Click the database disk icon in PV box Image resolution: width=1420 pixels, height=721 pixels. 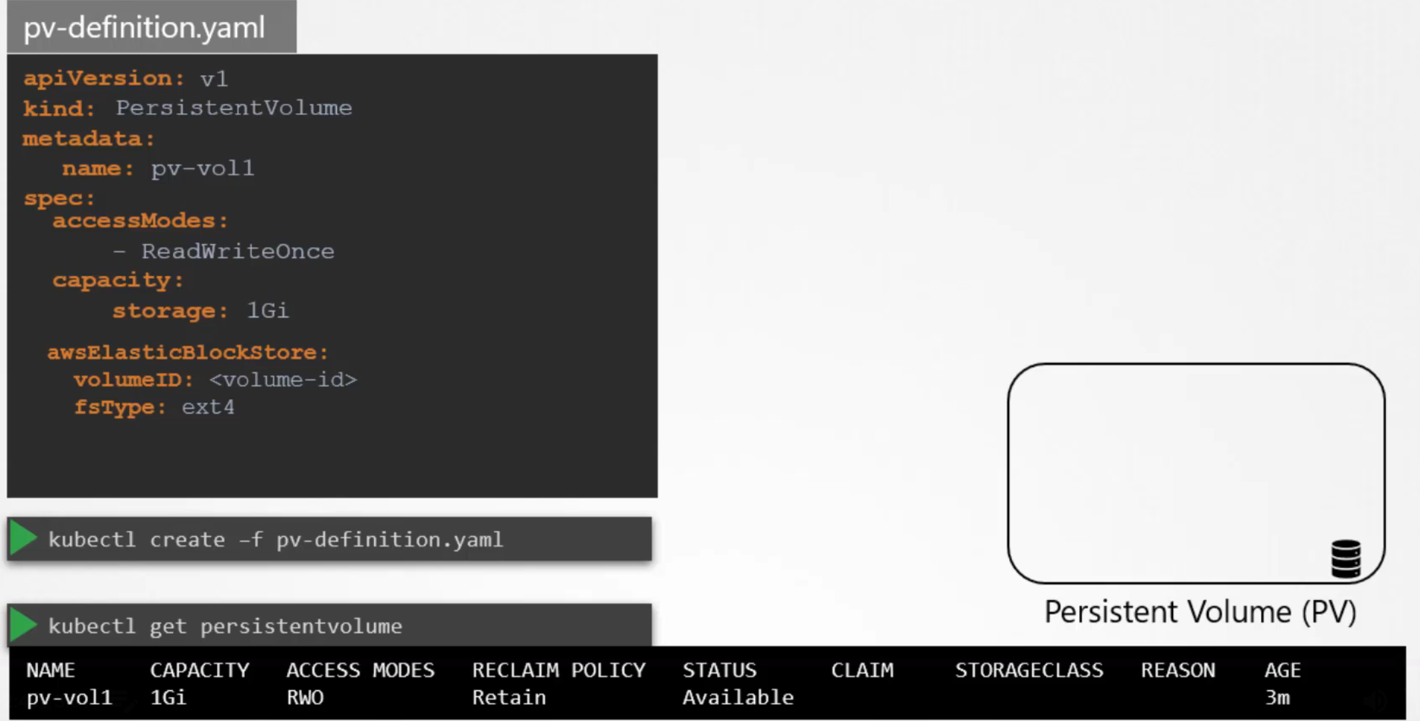click(1345, 558)
